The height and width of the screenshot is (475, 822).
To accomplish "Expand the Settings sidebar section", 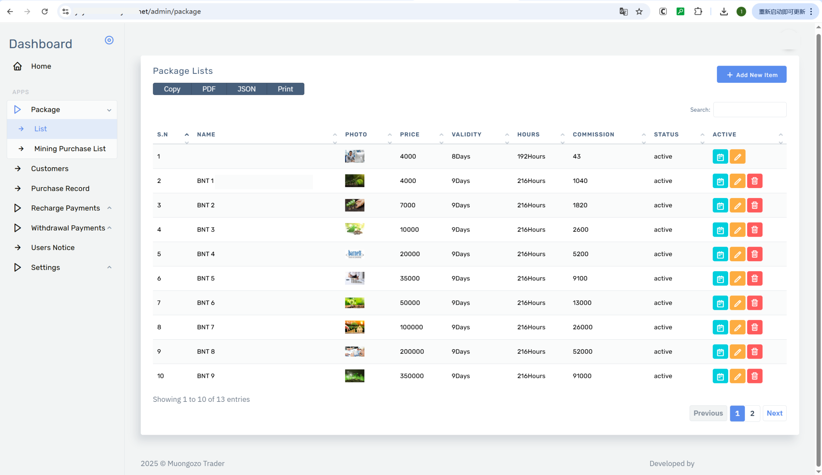I will (46, 267).
